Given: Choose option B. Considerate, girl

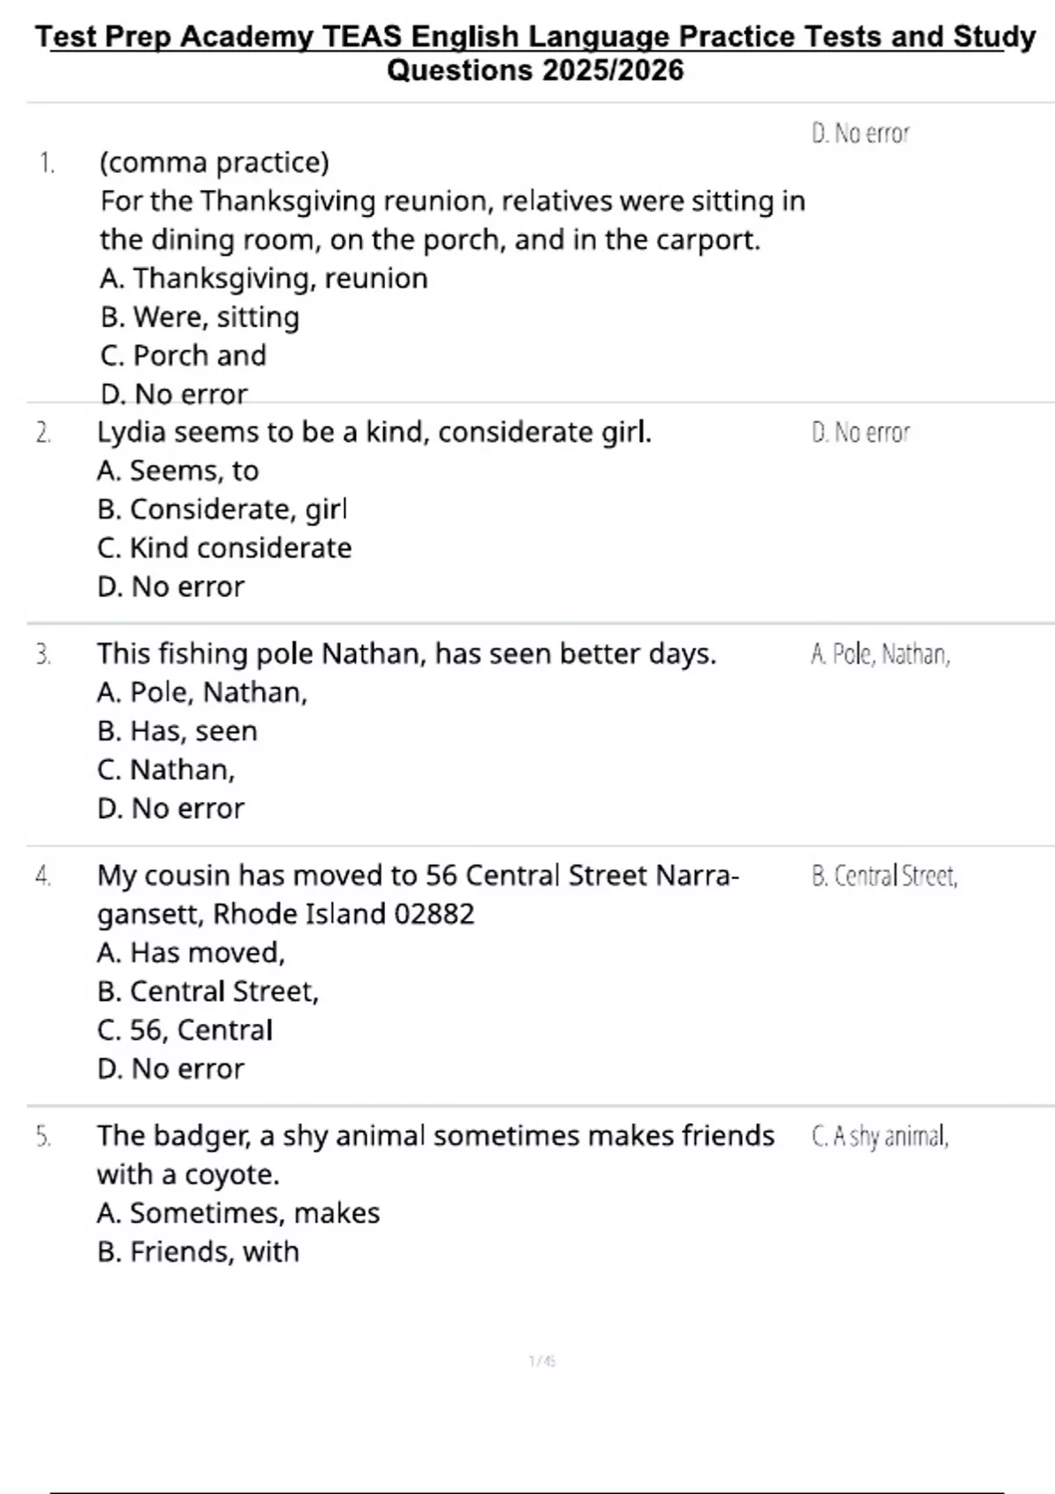Looking at the screenshot, I should (x=222, y=510).
